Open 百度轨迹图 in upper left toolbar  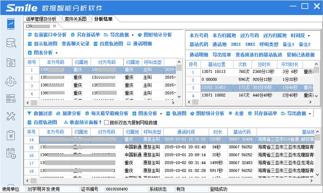[x=109, y=44]
